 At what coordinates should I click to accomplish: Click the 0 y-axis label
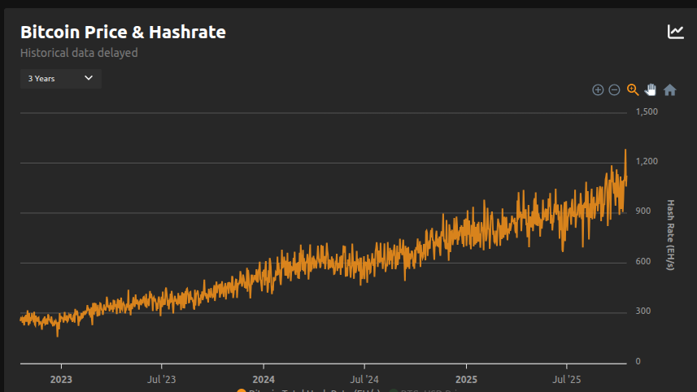click(638, 361)
